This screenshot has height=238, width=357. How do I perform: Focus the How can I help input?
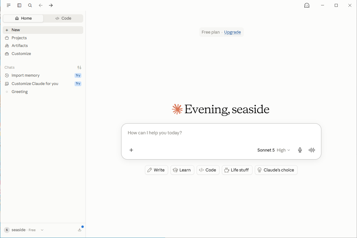221,133
